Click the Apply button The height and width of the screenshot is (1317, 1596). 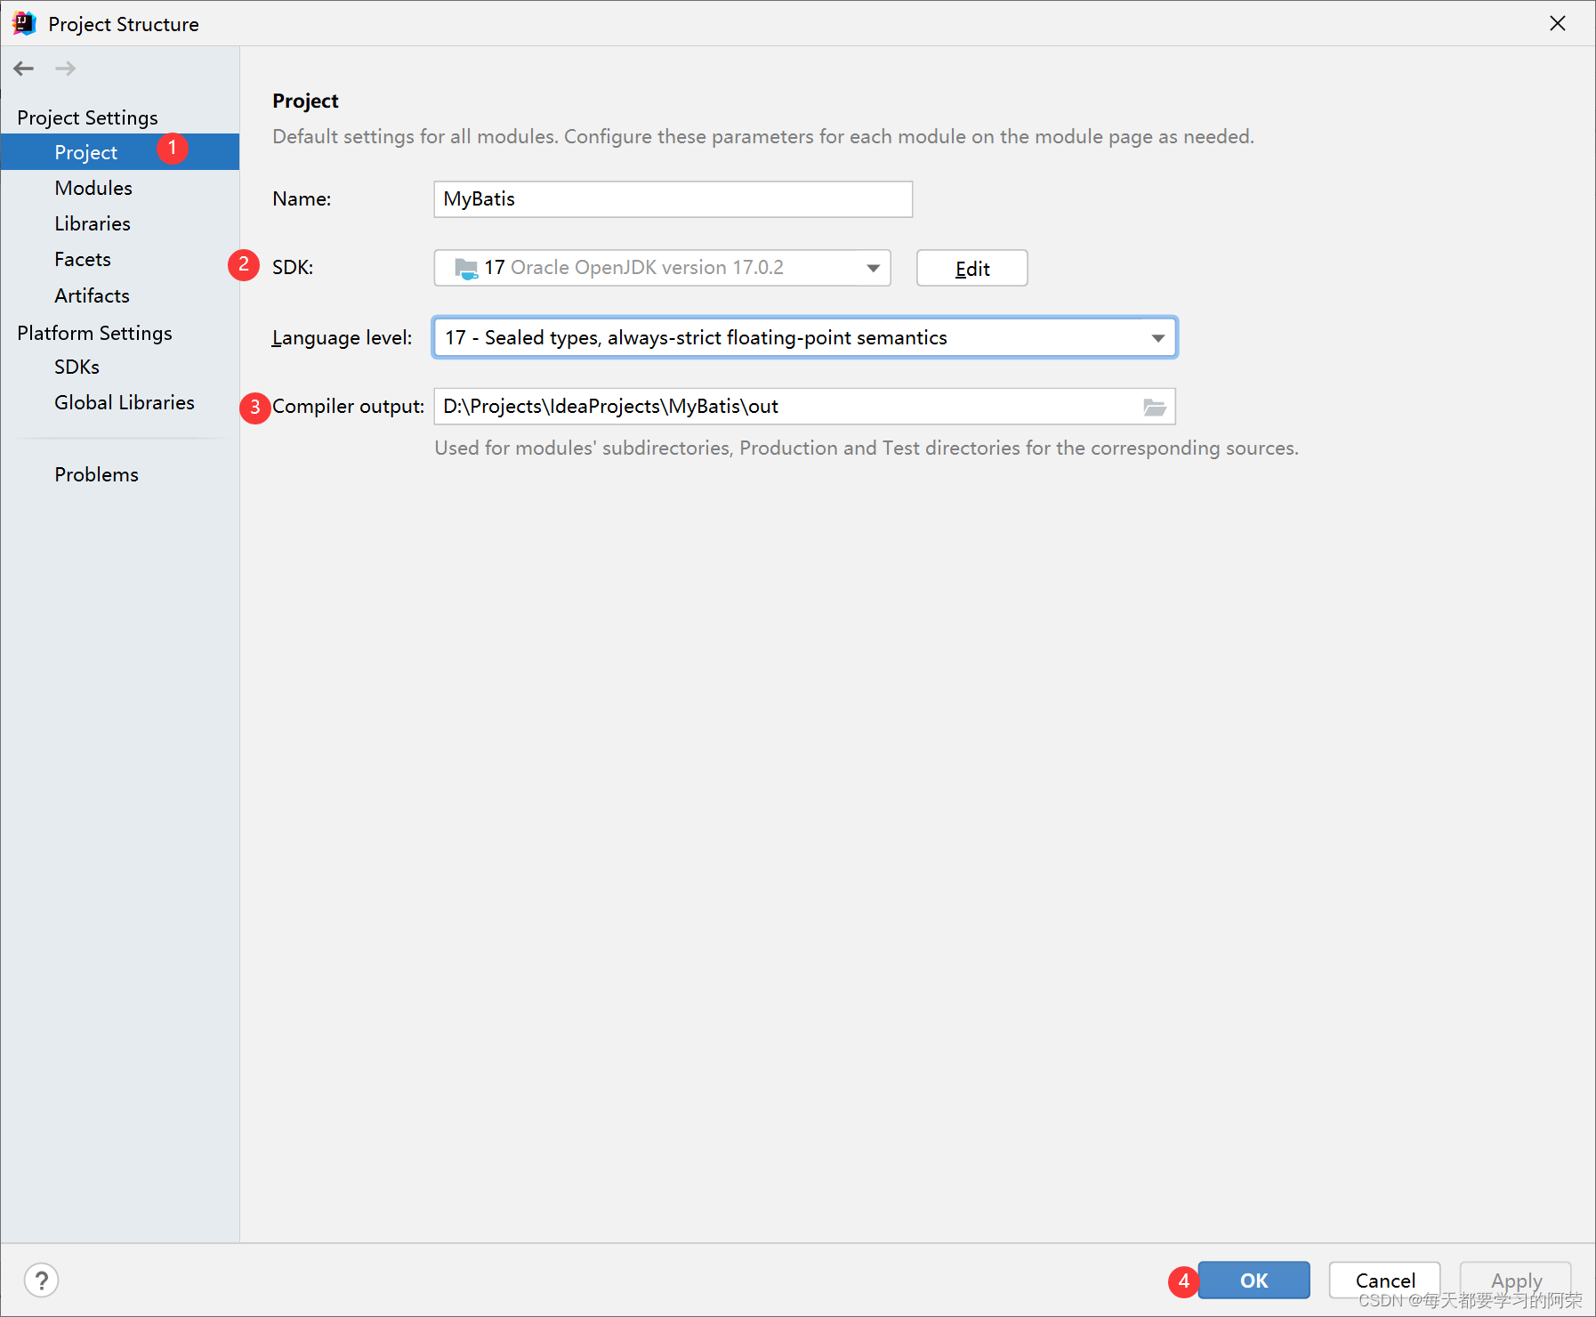pyautogui.click(x=1516, y=1281)
